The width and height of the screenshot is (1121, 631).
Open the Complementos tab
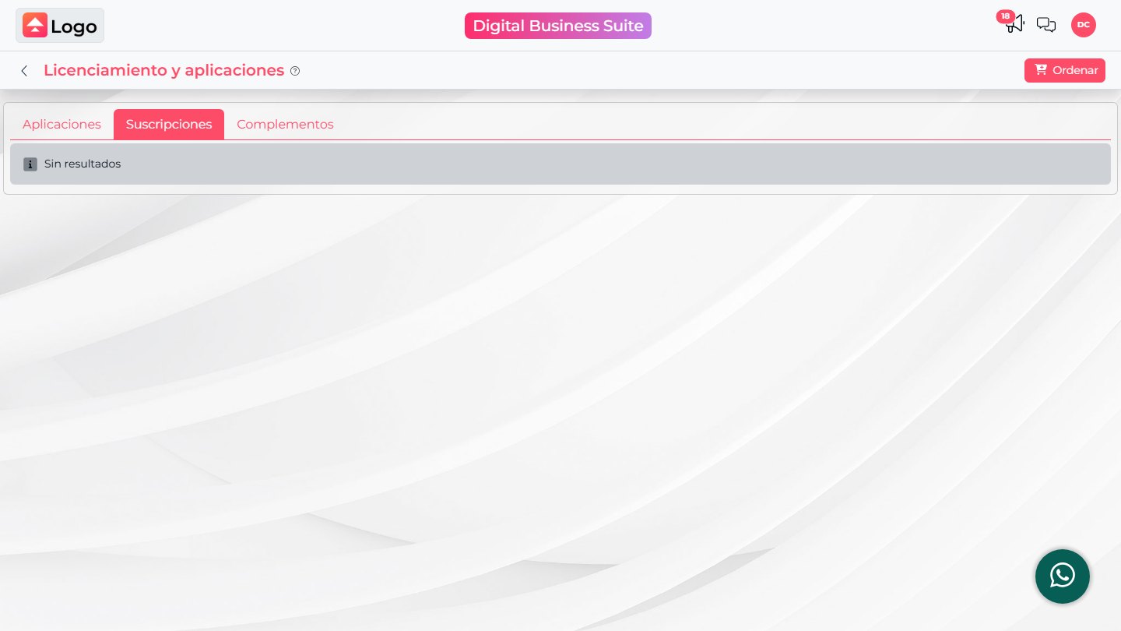click(x=285, y=125)
